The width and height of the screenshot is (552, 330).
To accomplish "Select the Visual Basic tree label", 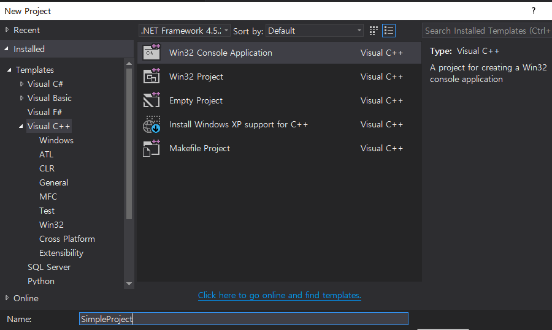I will click(49, 98).
